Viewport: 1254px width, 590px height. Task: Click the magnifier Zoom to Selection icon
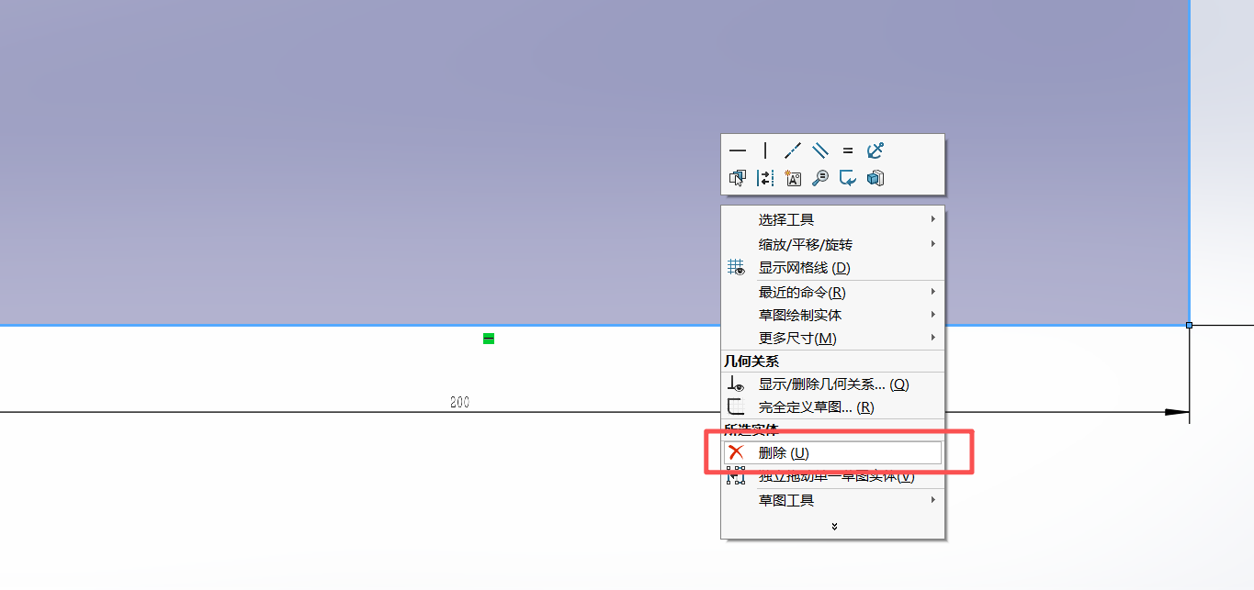pos(820,178)
